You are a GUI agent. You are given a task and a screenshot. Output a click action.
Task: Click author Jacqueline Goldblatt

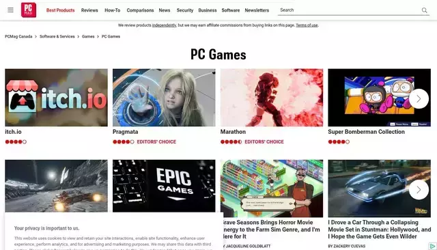(248, 247)
